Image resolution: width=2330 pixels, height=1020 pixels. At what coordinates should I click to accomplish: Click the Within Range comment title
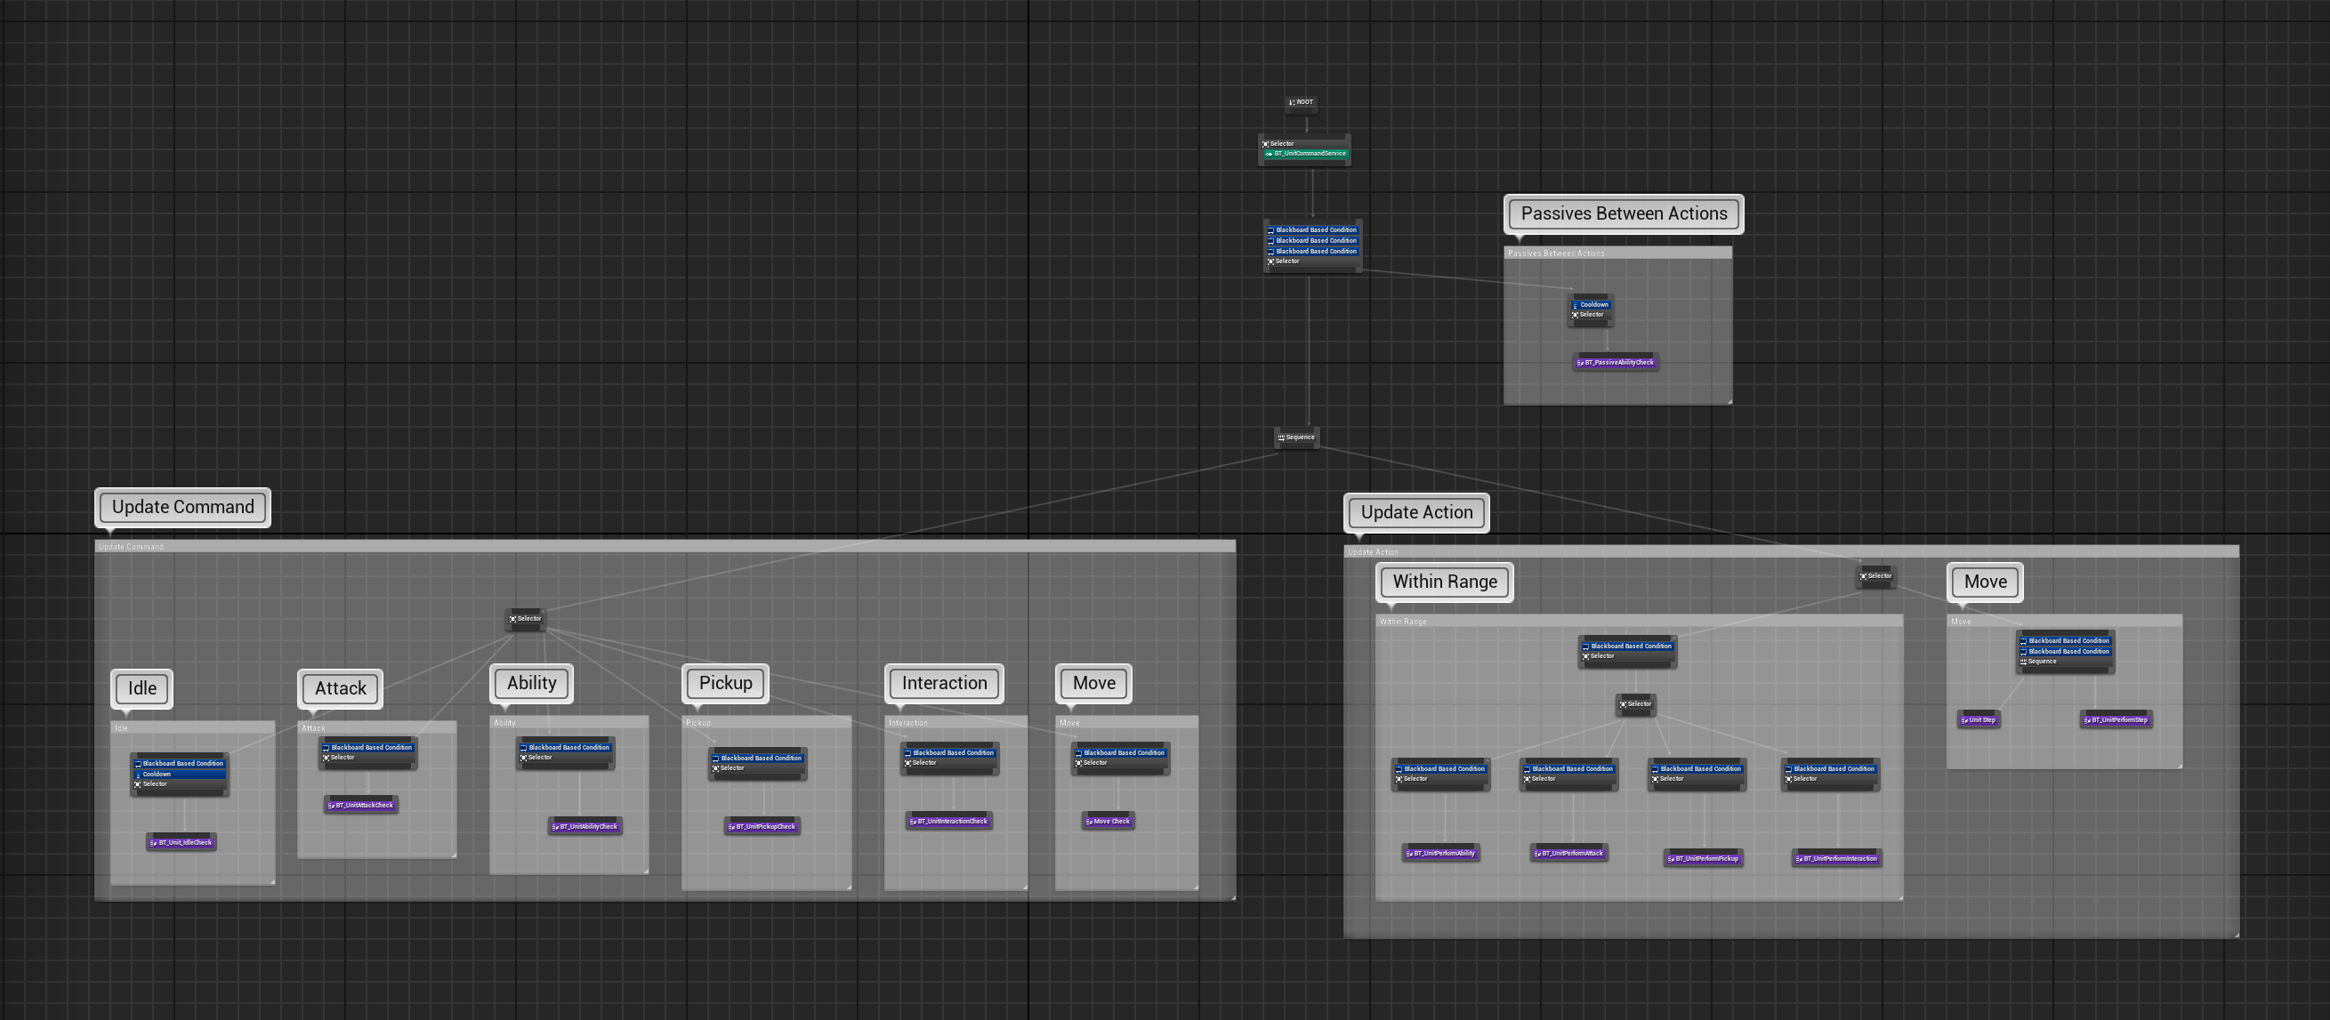coord(1444,582)
